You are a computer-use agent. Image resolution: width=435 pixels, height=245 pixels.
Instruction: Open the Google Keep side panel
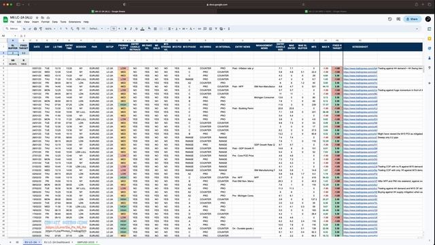430,38
